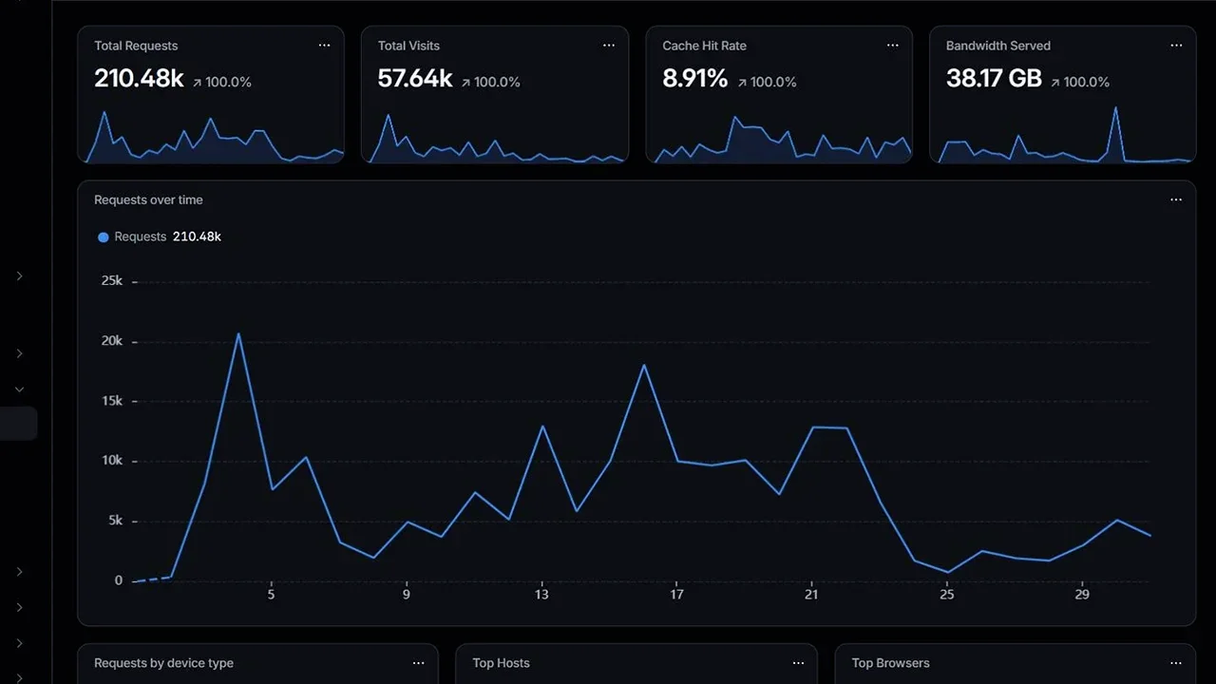This screenshot has width=1216, height=684.
Task: Open the Requests over time chart options menu
Action: click(x=1176, y=199)
